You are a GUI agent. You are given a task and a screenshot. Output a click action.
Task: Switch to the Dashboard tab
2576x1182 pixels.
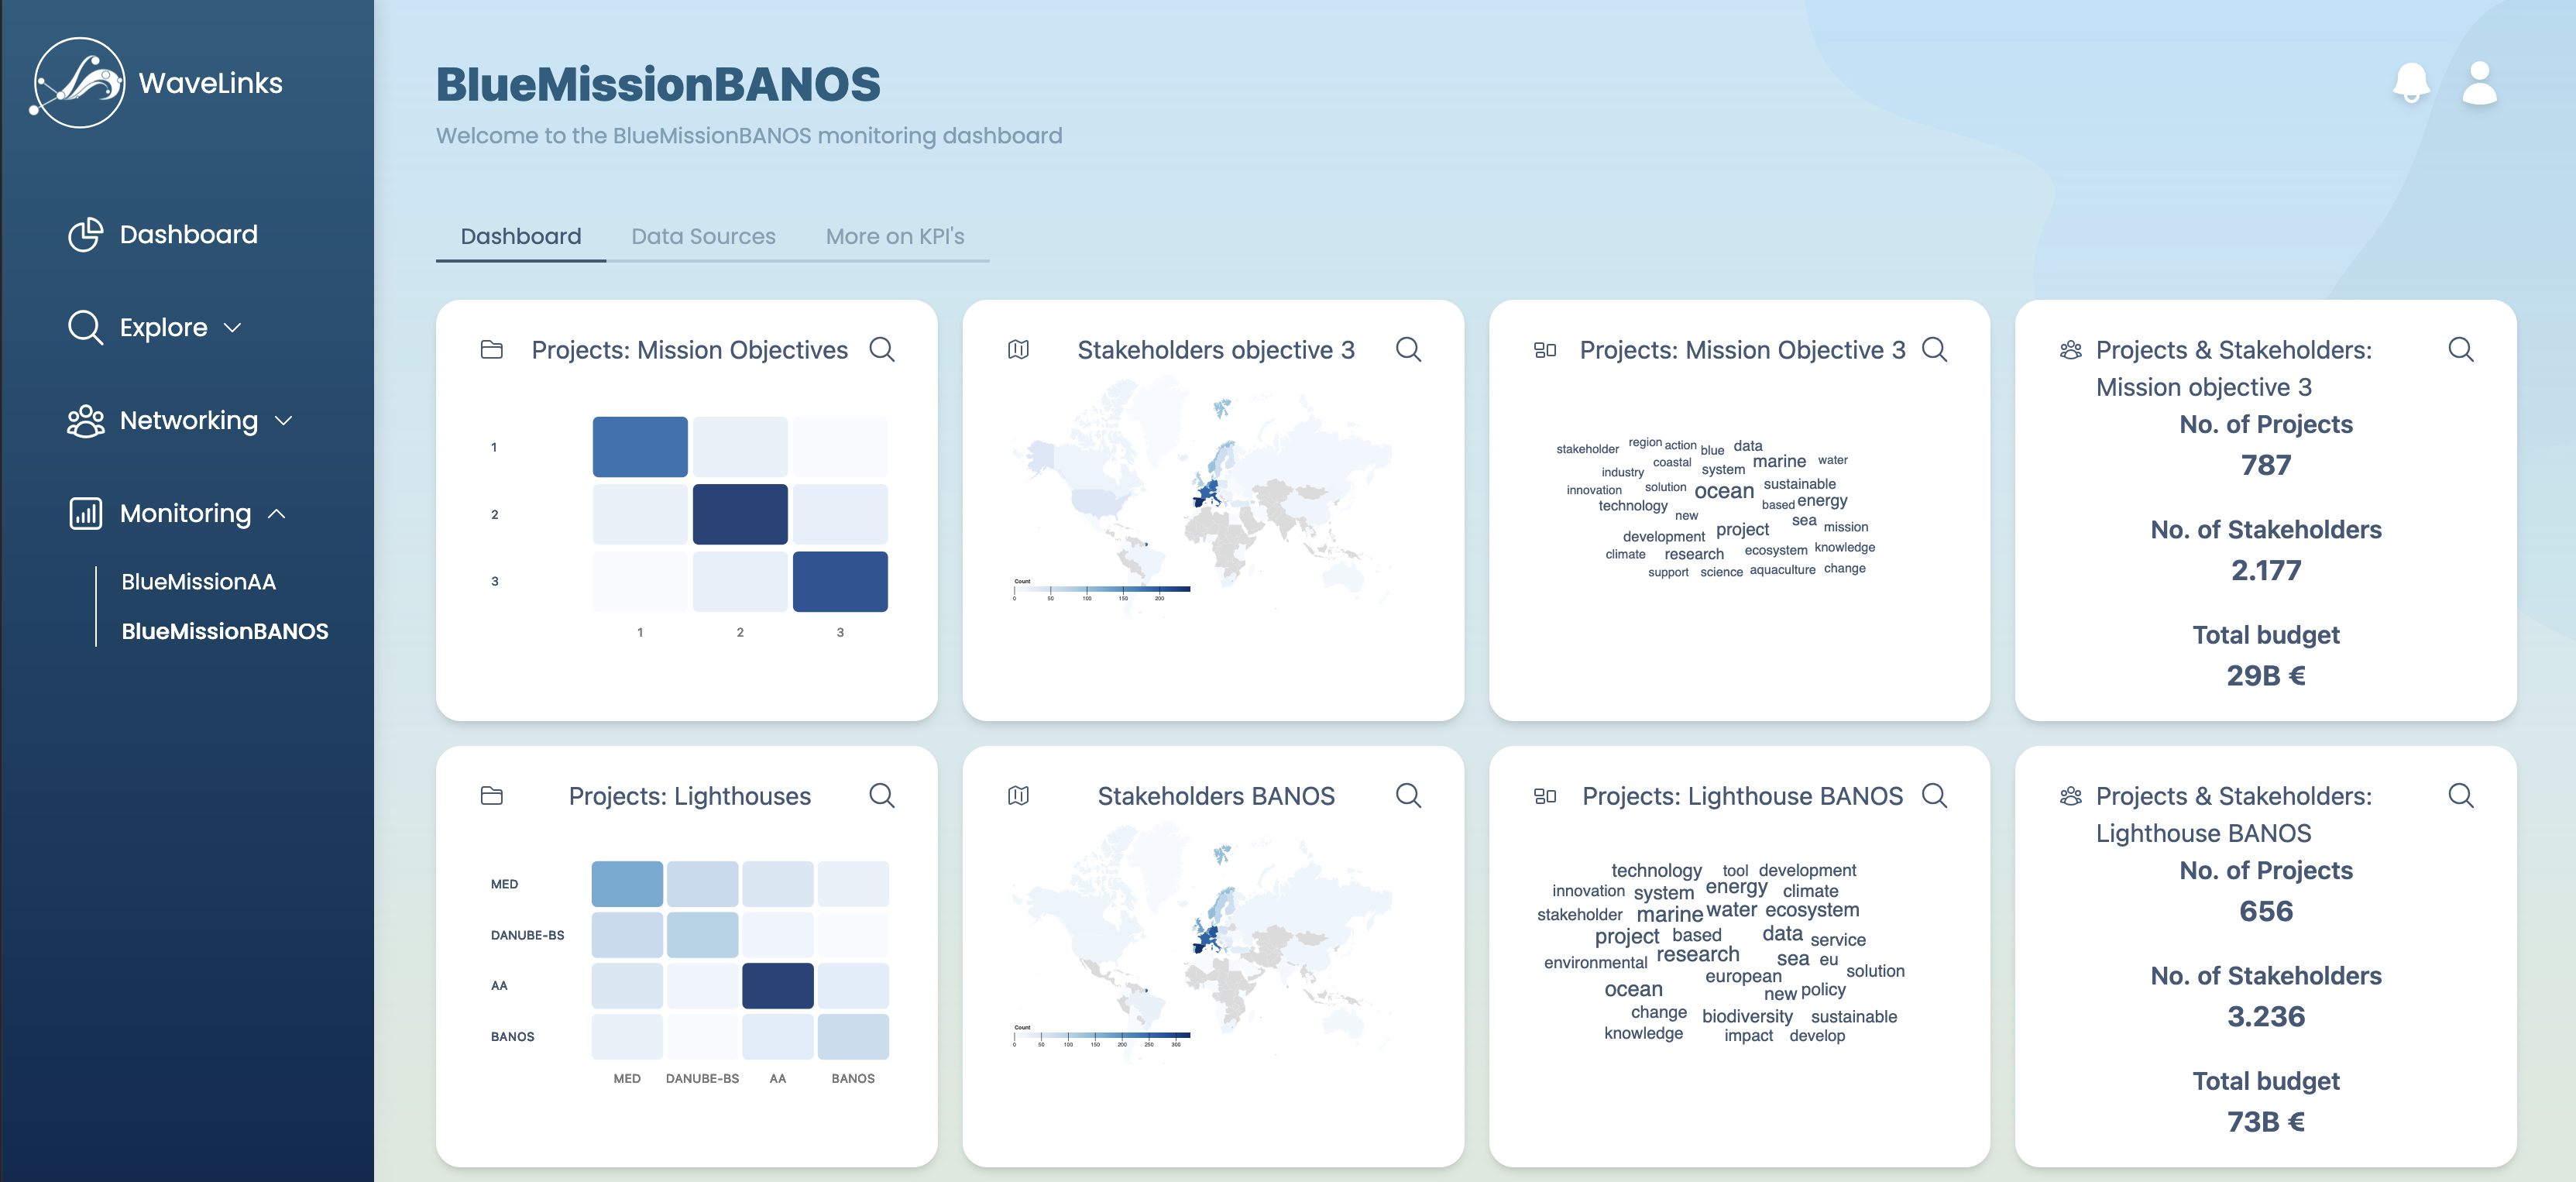coord(521,237)
